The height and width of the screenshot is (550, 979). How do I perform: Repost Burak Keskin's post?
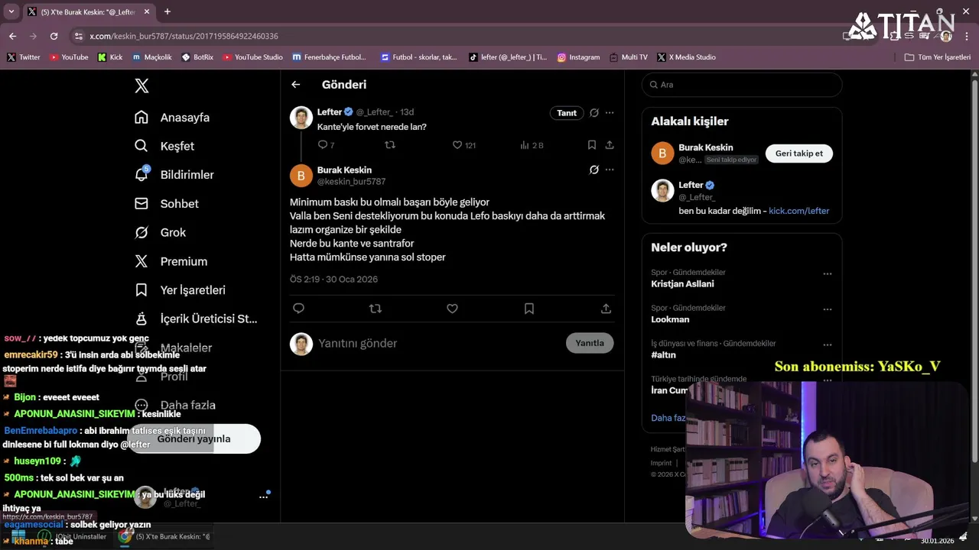[x=376, y=309]
